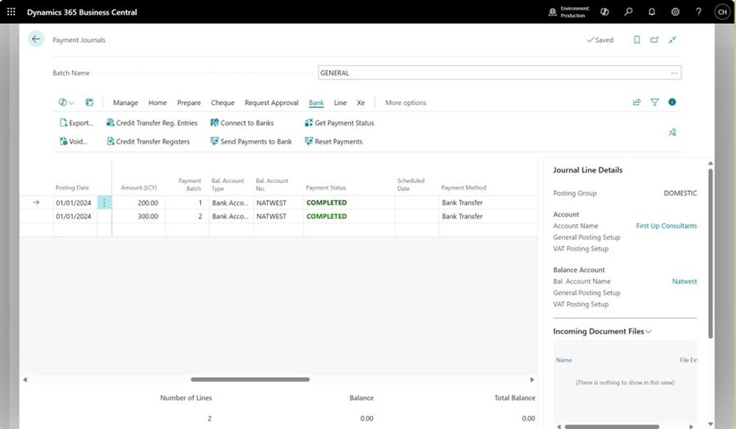Select the 300.00 amount cell

point(138,217)
